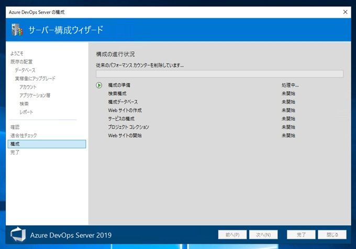Select 既存の配置 in the sidebar

tap(21, 62)
